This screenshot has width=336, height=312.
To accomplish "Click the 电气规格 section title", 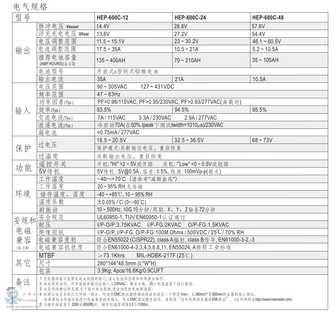I will click(30, 6).
